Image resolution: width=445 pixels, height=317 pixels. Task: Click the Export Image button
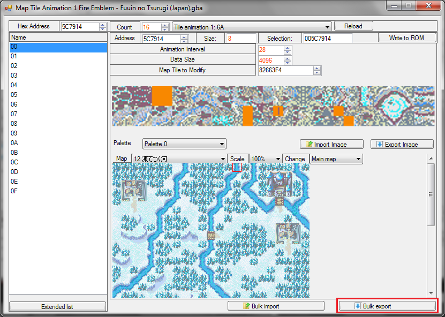click(402, 144)
